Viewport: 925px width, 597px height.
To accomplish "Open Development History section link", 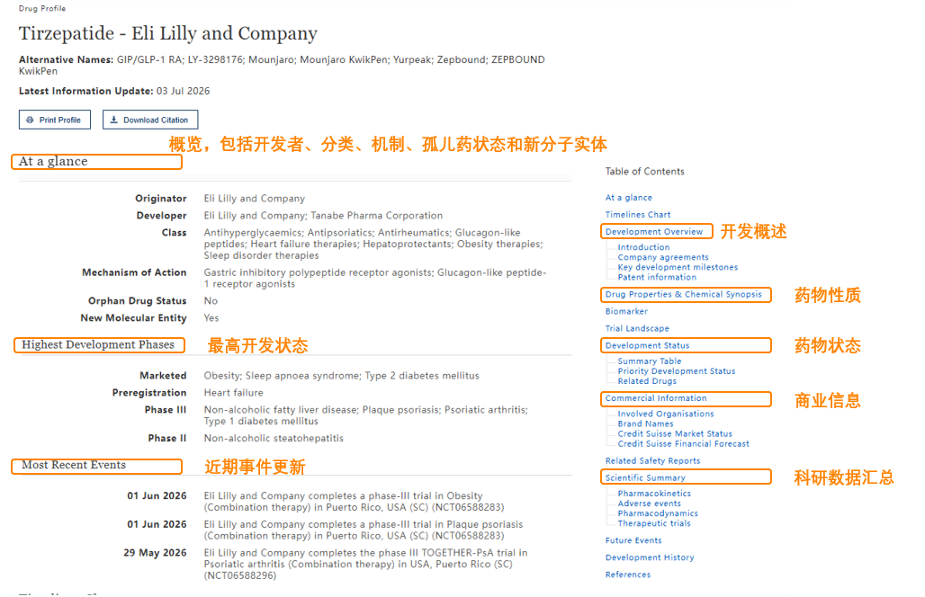I will (650, 557).
